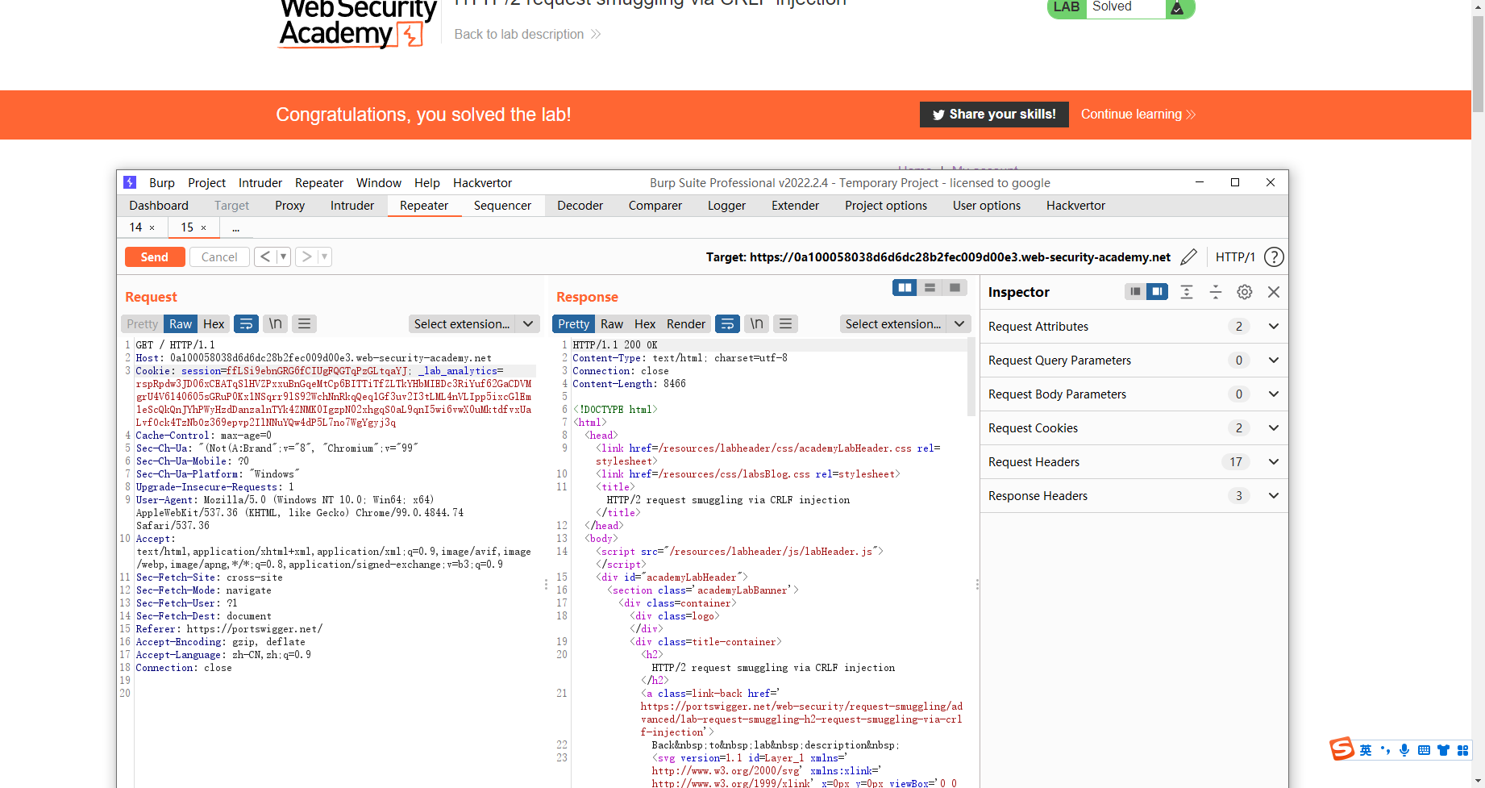The height and width of the screenshot is (788, 1485).
Task: Open the Extender tab
Action: click(795, 206)
